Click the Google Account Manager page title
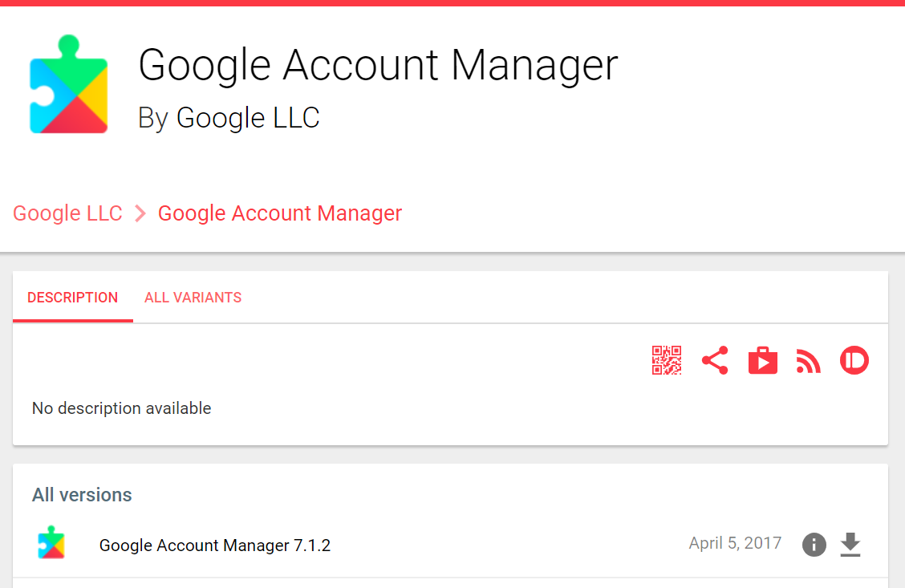This screenshot has width=905, height=588. [378, 65]
